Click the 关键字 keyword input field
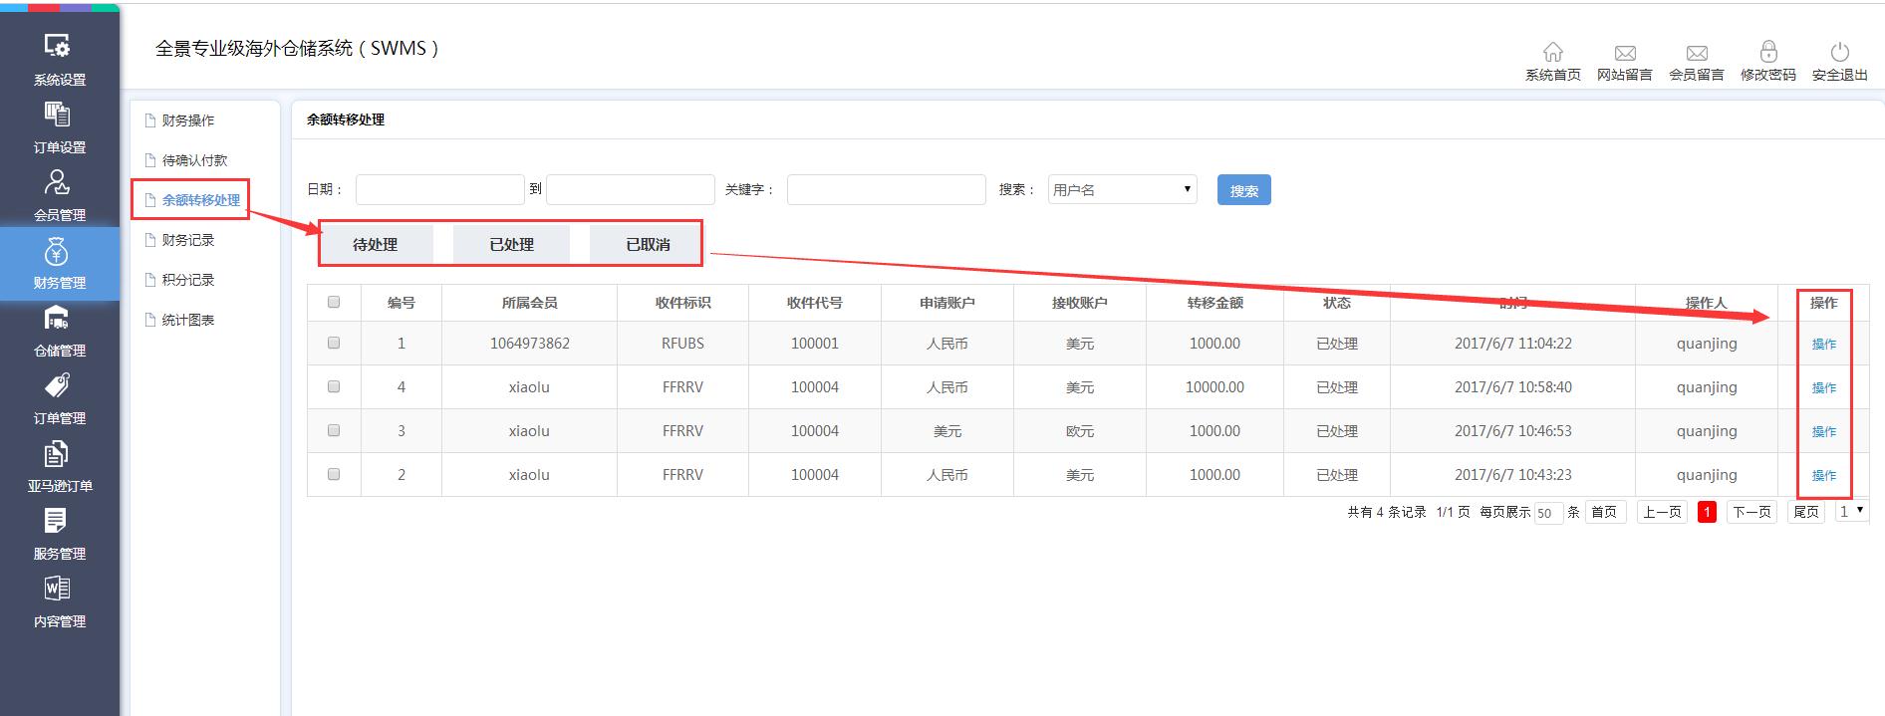 tap(886, 189)
